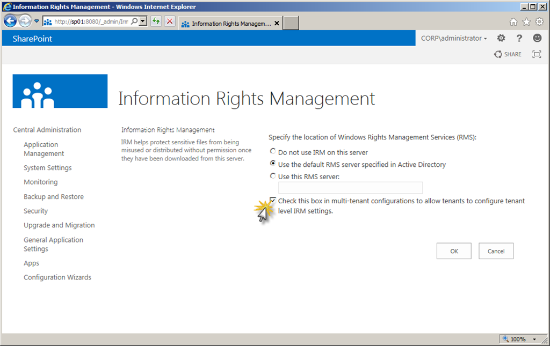
Task: Open Configuration Wizards
Action: pos(57,277)
